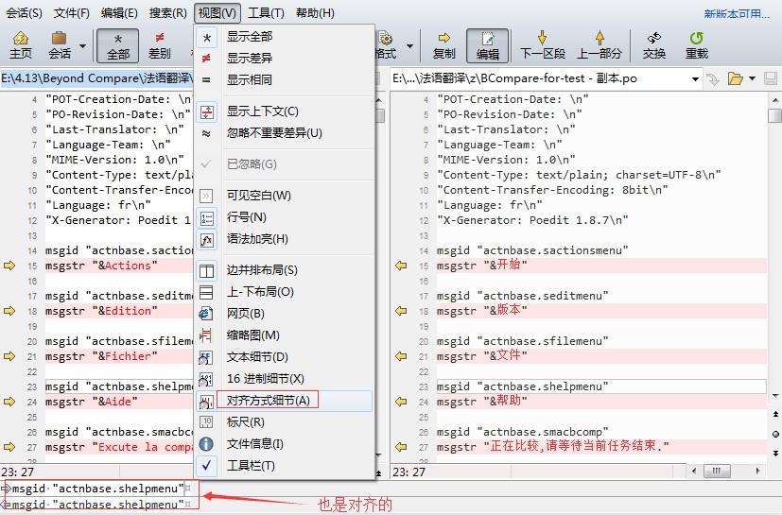
Task: Expand the 会话 toolbar dropdown arrow
Action: coord(83,46)
